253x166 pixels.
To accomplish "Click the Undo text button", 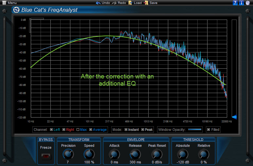I will [106, 3].
